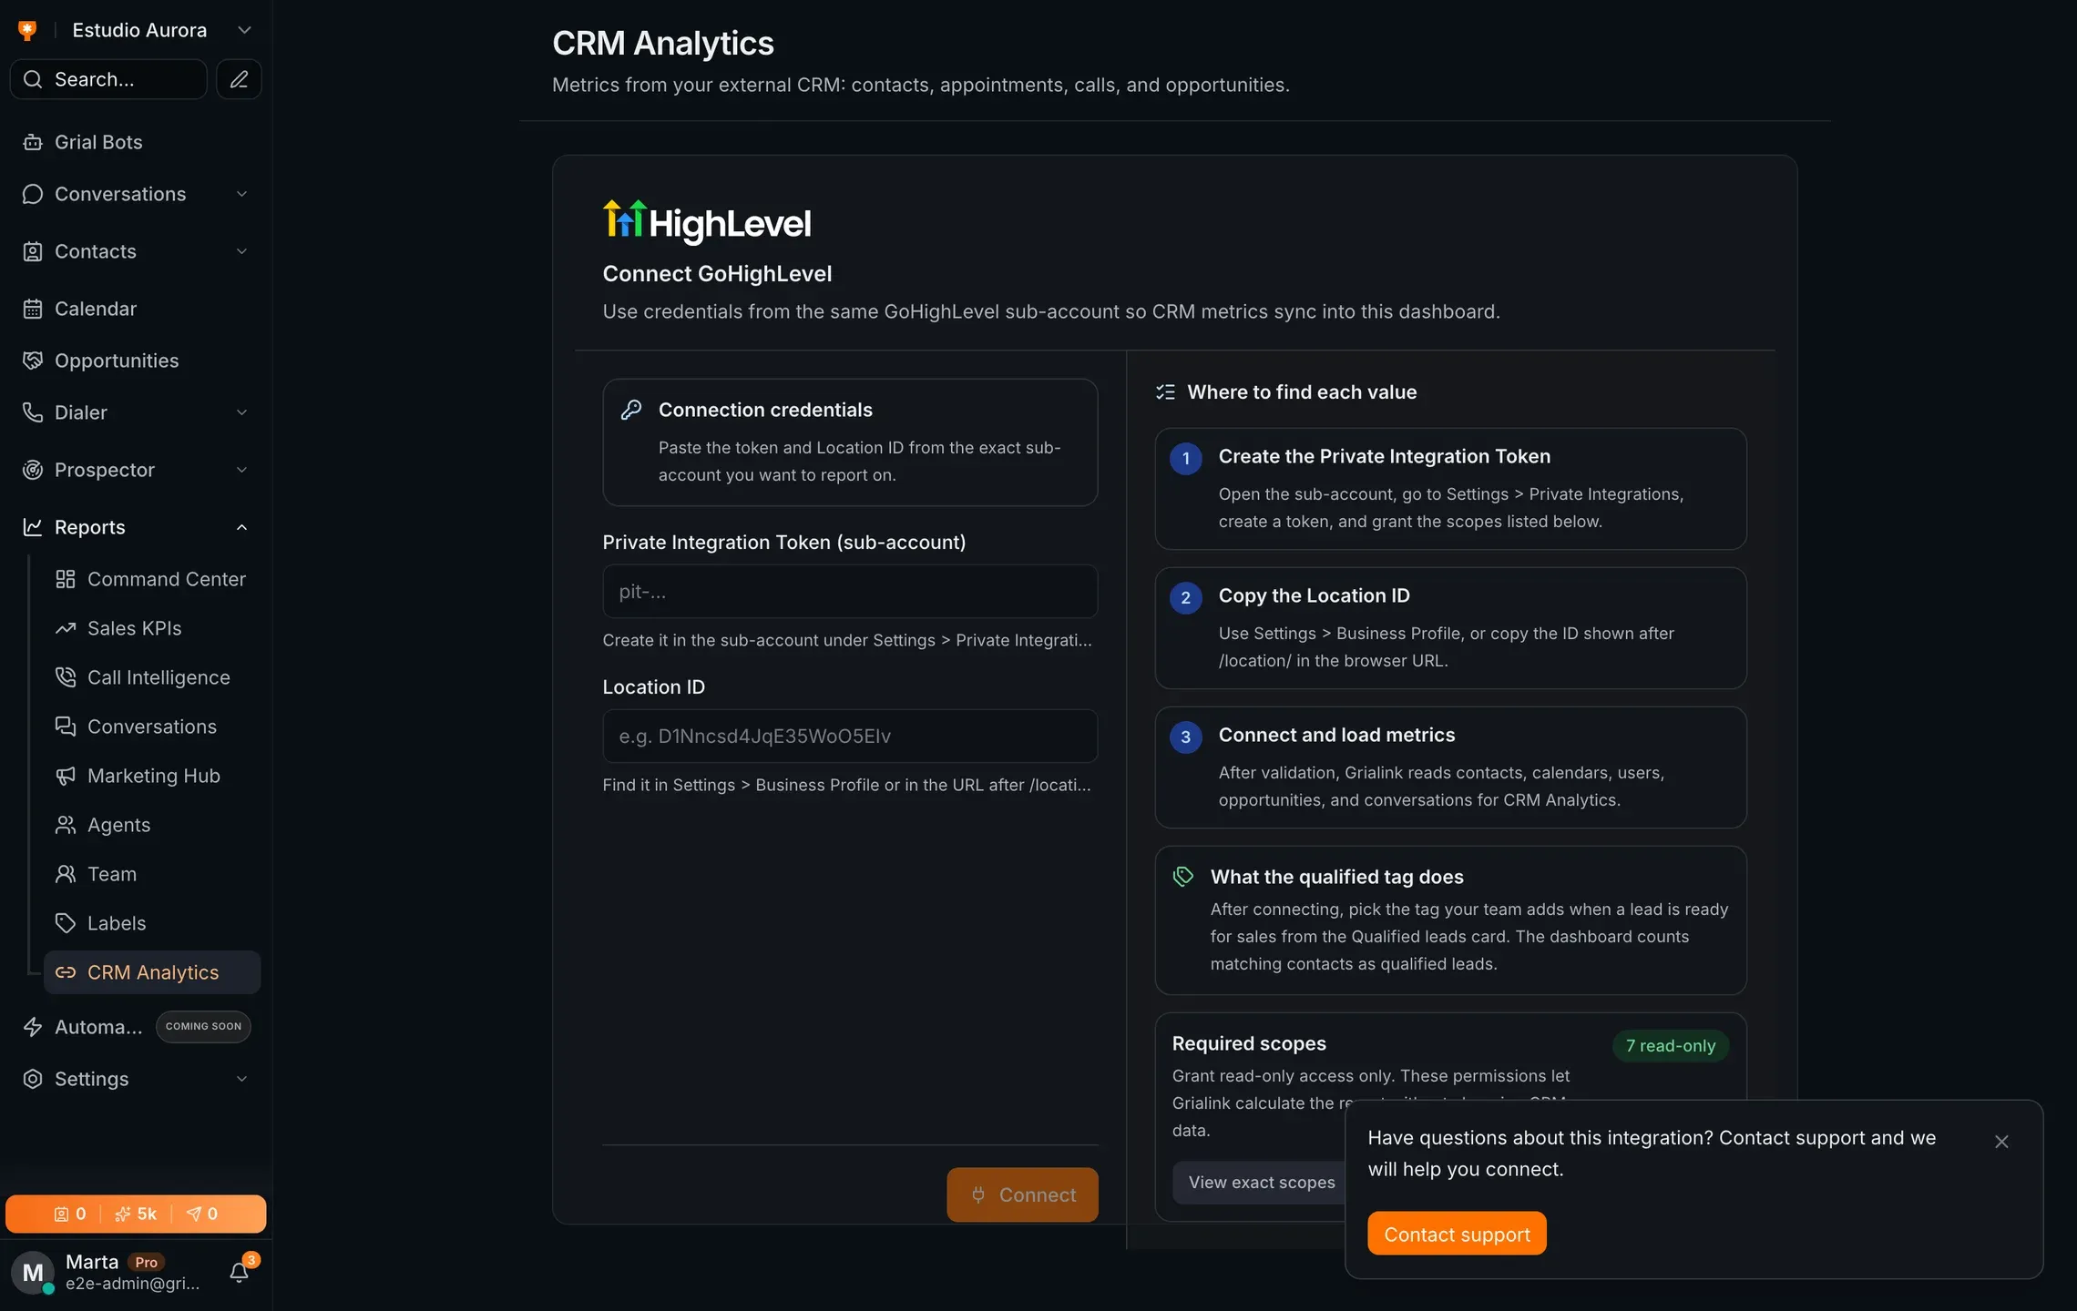Viewport: 2077px width, 1311px height.
Task: Click the Command Center grid icon
Action: click(66, 579)
